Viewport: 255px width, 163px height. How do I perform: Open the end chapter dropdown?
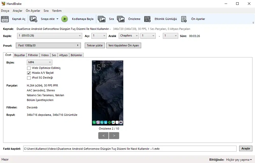(171, 36)
